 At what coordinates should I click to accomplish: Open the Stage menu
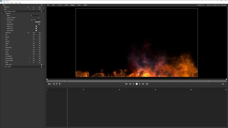(x=16, y=3)
